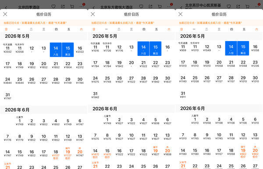Close the 低价日历 sheet in the 北京四季酒店 panel
This screenshot has width=263, height=169.
[5, 14]
